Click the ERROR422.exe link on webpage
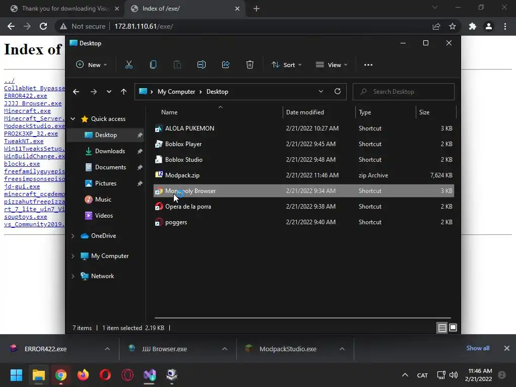 pos(25,96)
